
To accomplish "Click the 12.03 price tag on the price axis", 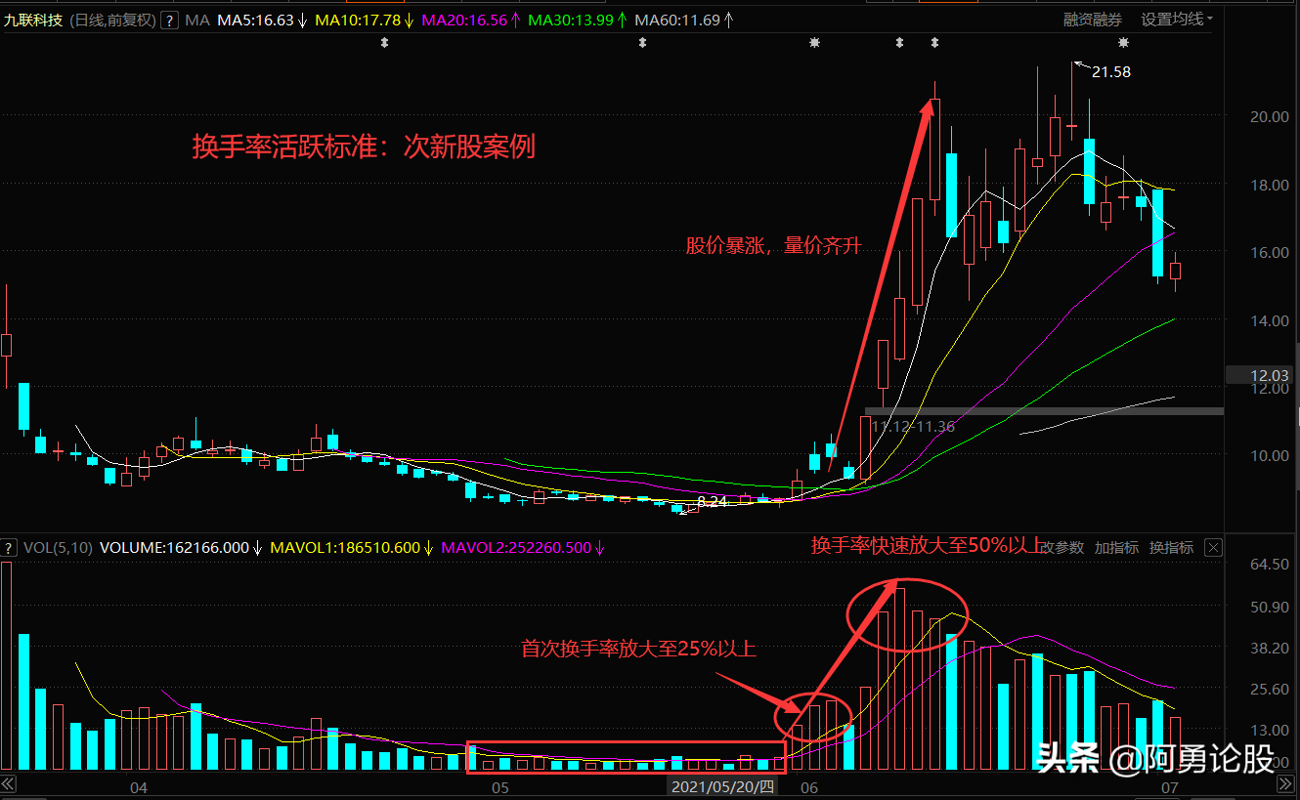I will pyautogui.click(x=1260, y=375).
